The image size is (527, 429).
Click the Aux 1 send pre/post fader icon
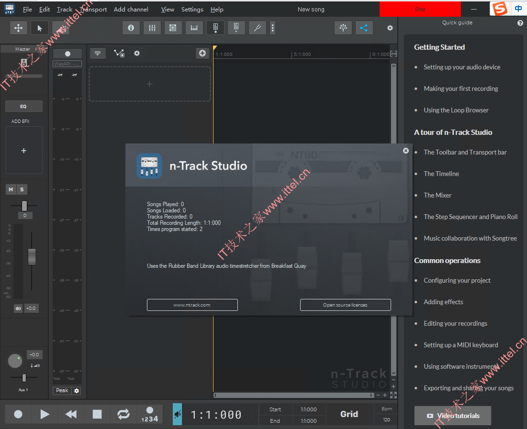pos(35,365)
